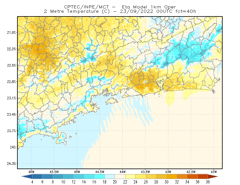Select the colorbar value label '6'

pyautogui.click(x=42, y=182)
